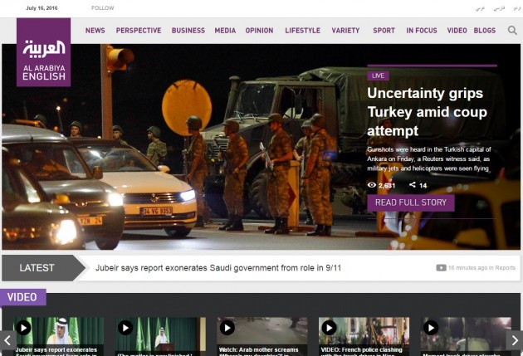The width and height of the screenshot is (523, 356).
Task: Open the In Focus section
Action: pos(421,31)
